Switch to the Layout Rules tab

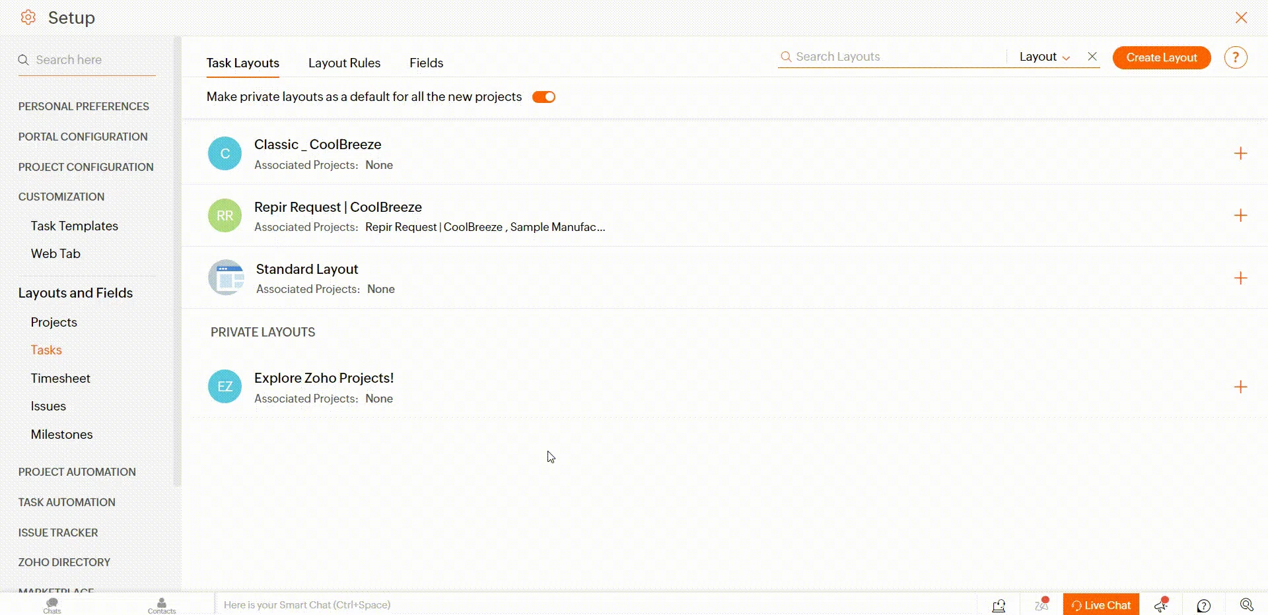pyautogui.click(x=344, y=63)
